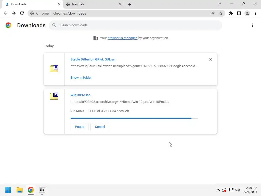Click the Win10Pro.iso source URL text
This screenshot has width=261, height=196.
coord(120,102)
